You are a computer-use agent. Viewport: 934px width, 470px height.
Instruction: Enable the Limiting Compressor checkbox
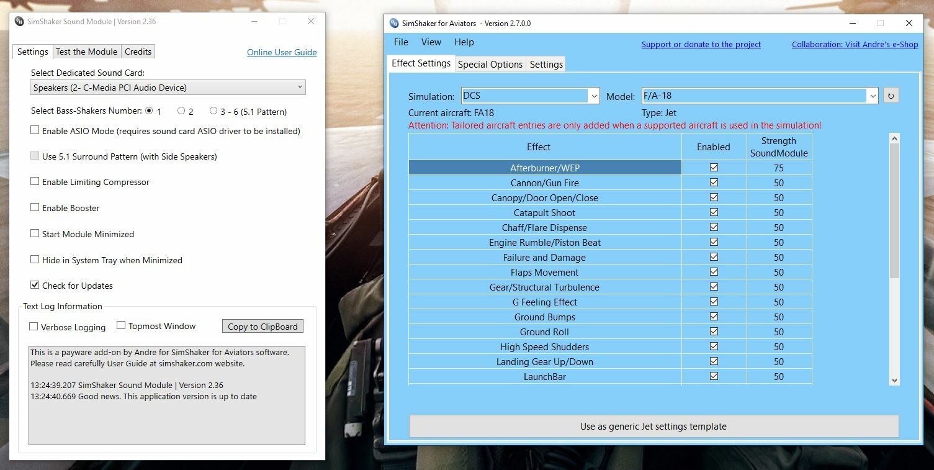click(x=35, y=182)
